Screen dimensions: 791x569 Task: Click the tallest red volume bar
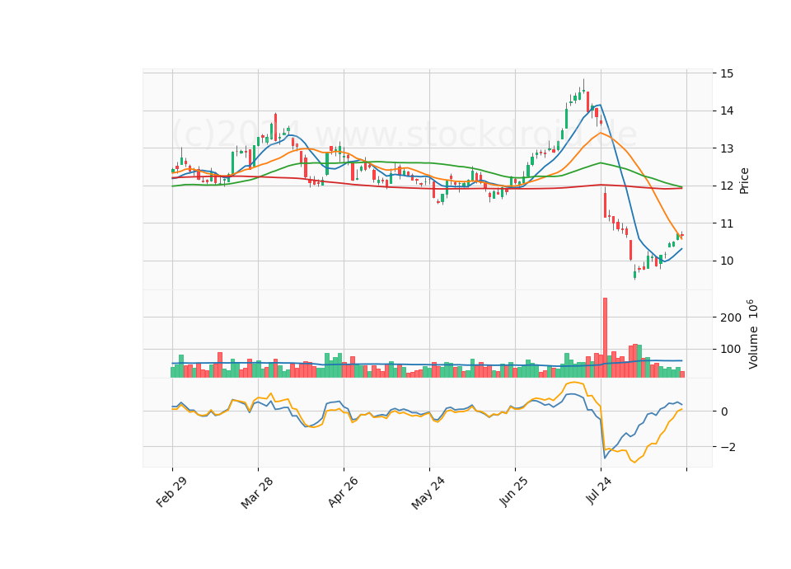(x=605, y=338)
